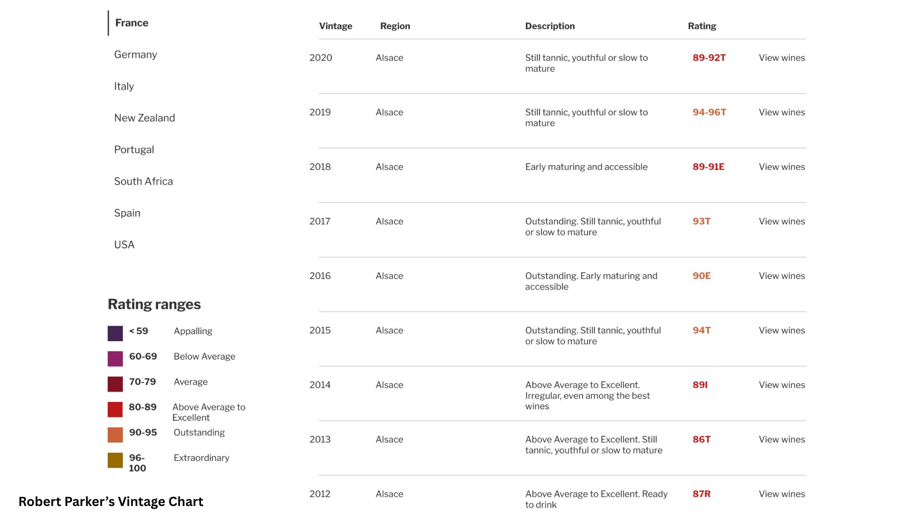
Task: Click the dark purple Appalling swatch
Action: [x=115, y=333]
